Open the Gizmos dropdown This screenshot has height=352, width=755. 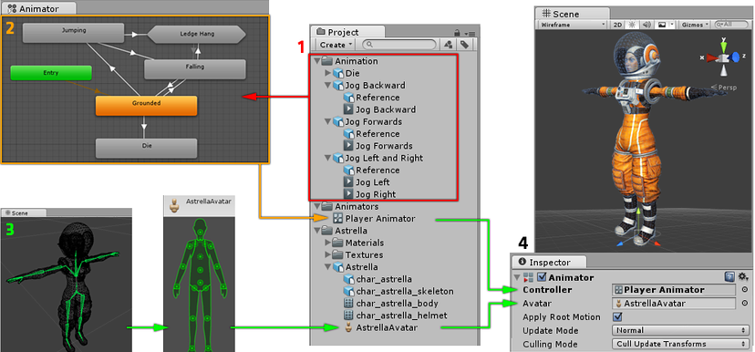click(x=696, y=25)
